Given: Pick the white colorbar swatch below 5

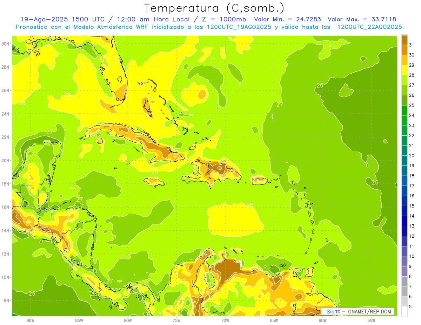Looking at the screenshot, I should click(x=405, y=312).
